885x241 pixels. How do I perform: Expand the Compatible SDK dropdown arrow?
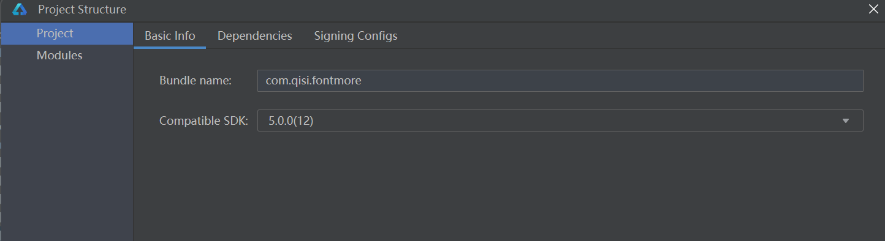(x=846, y=121)
